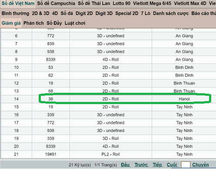Open Luật chơi rules page

pyautogui.click(x=75, y=23)
